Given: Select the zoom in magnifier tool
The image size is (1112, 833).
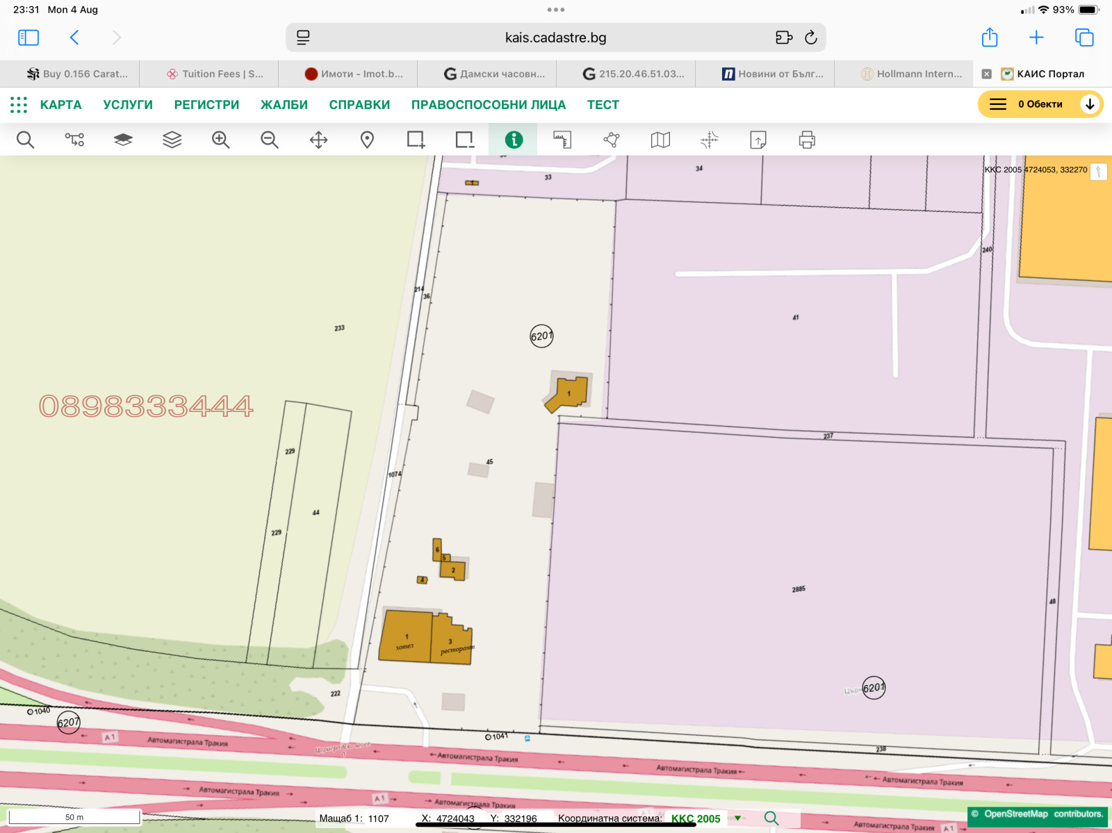Looking at the screenshot, I should coord(221,140).
